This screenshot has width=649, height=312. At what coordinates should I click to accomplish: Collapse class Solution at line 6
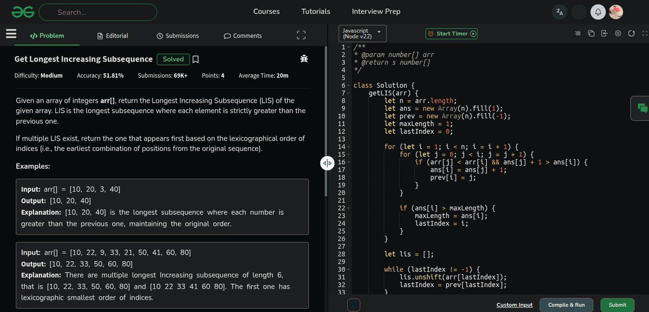[348, 85]
